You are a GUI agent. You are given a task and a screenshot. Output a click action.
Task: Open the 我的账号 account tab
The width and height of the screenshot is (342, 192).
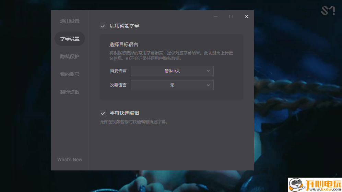[x=70, y=75]
